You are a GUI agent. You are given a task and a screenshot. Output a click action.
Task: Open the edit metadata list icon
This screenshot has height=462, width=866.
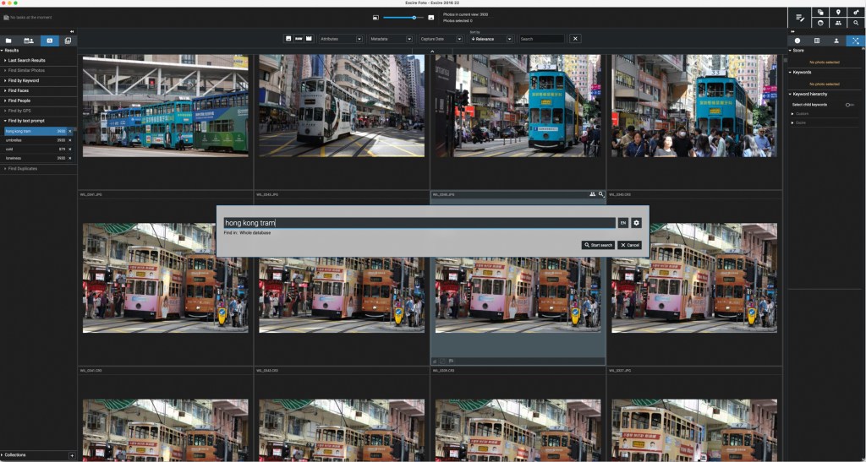[x=800, y=18]
